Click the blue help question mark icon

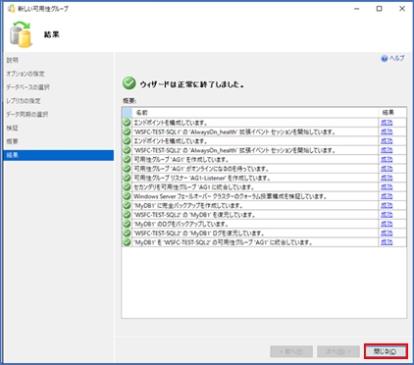coord(385,59)
